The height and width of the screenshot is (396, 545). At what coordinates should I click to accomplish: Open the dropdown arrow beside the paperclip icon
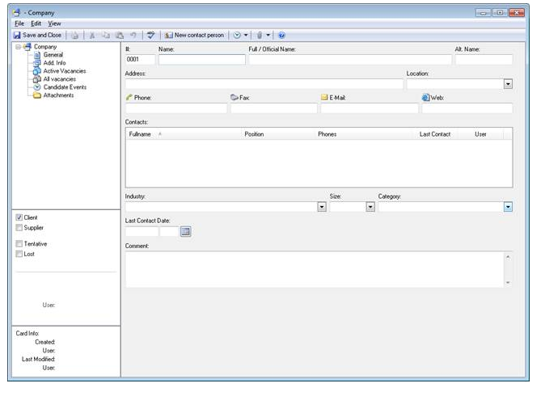click(x=268, y=35)
